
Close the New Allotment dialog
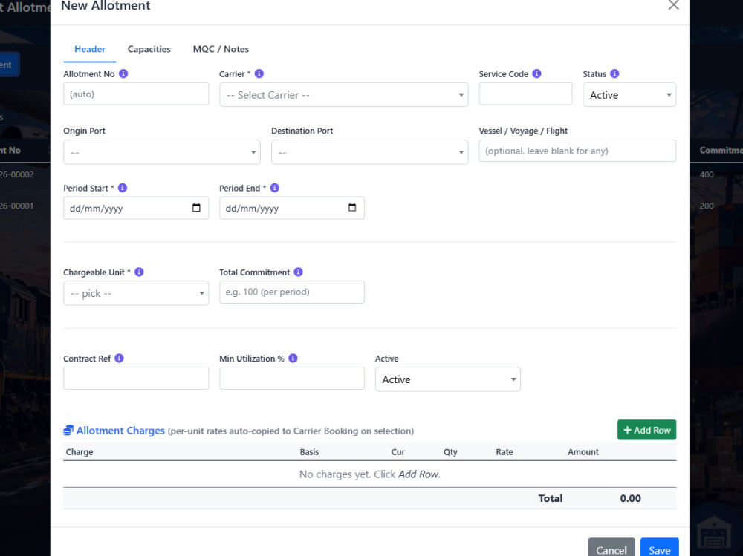click(x=673, y=5)
